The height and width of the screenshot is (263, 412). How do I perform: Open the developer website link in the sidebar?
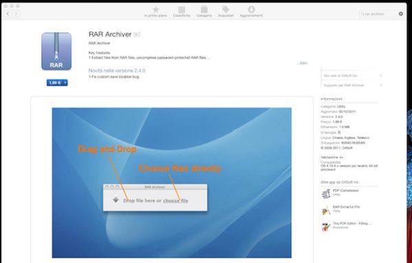352,76
